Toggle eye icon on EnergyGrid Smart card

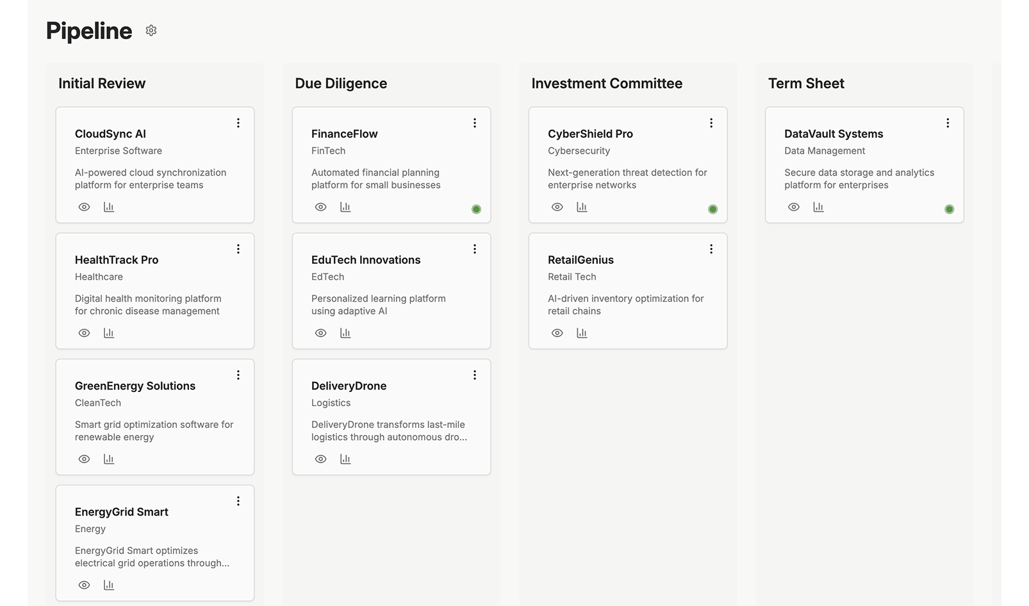84,585
